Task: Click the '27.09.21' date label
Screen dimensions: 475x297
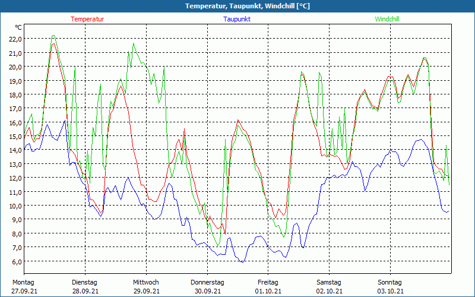Action: pyautogui.click(x=24, y=291)
